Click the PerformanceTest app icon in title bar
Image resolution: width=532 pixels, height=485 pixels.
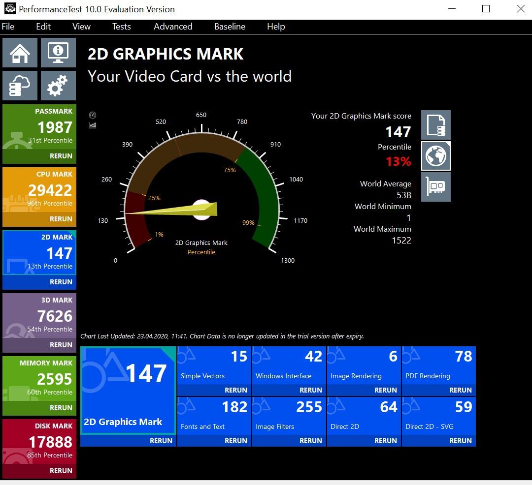pos(10,8)
